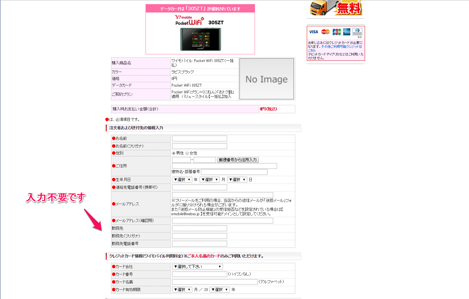Click Pocket WiFi 305ZT in データカード row
This screenshot has width=469, height=299.
187,85
